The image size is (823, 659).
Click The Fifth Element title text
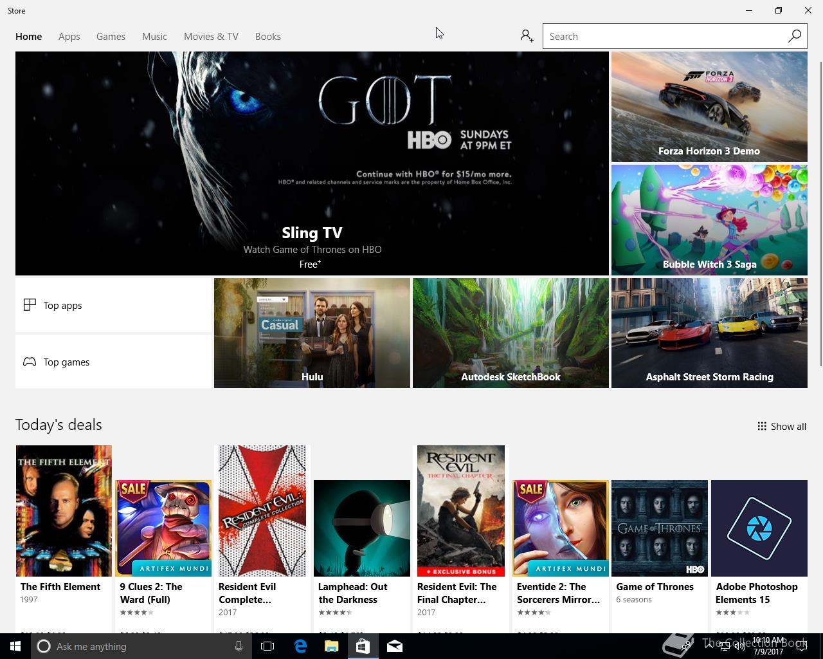(60, 587)
